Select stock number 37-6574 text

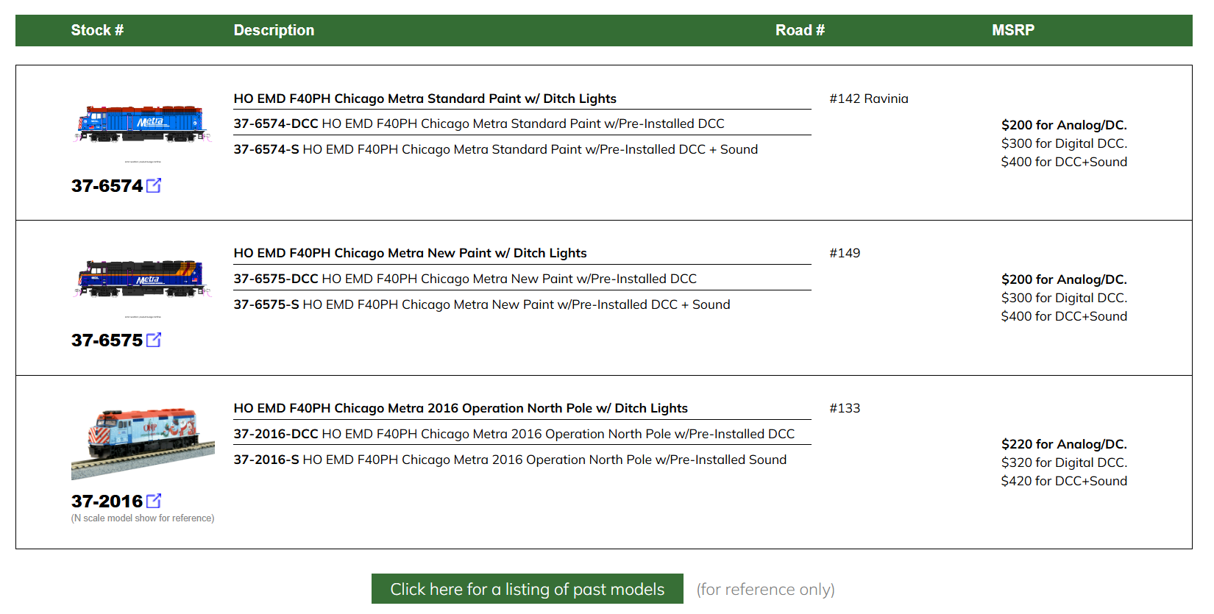click(107, 186)
